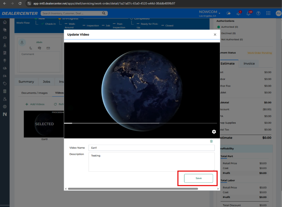Click the Inspection workflow step
The image size is (282, 207).
pos(91,26)
